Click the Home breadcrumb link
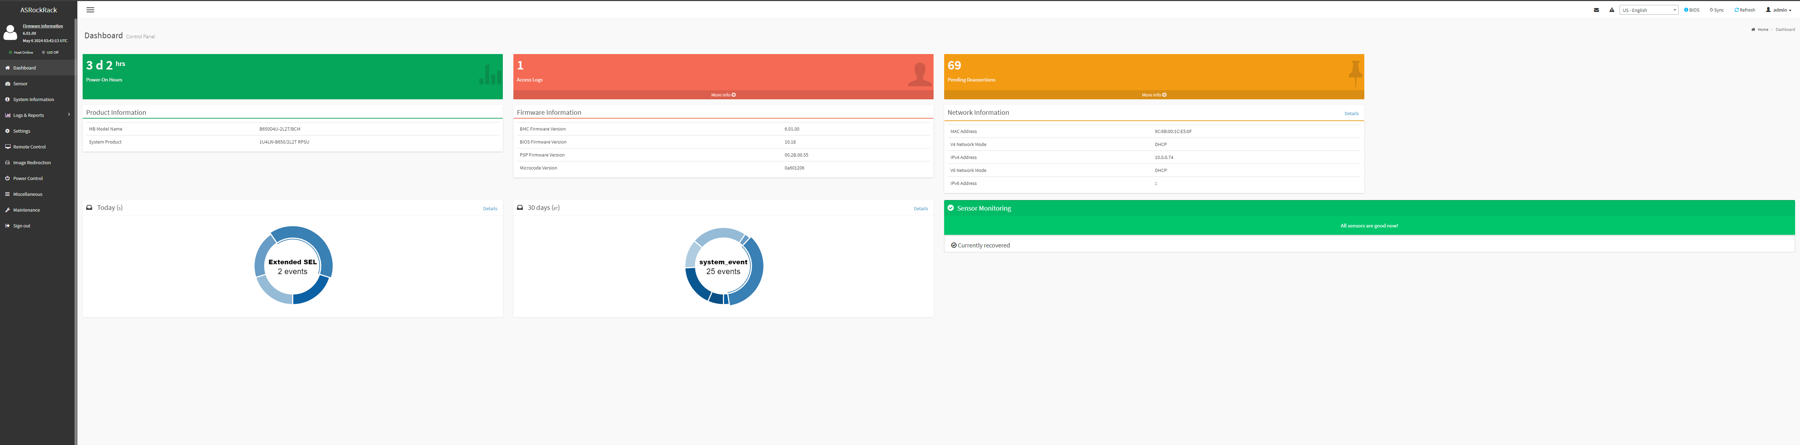Screen dimensions: 1800x445 tap(1760, 29)
